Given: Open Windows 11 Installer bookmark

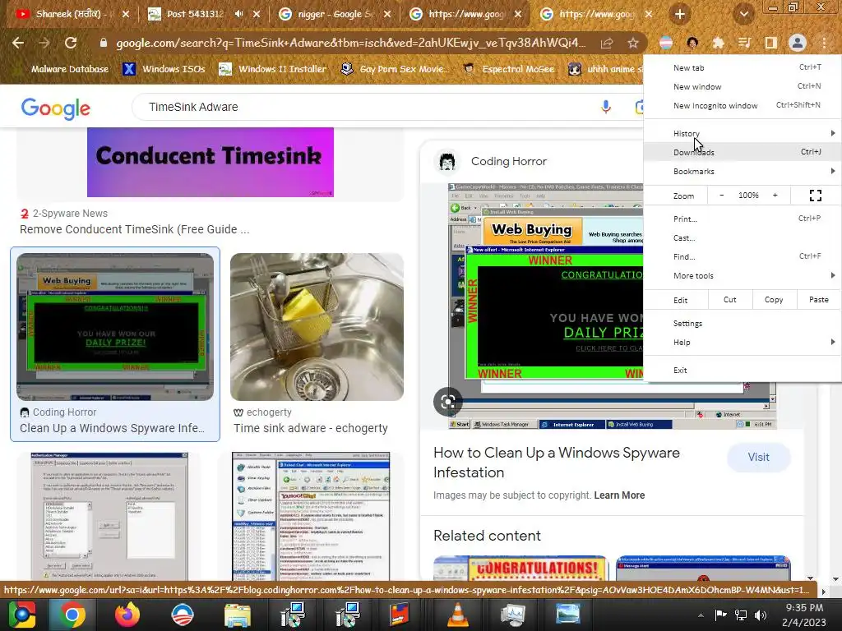Looking at the screenshot, I should [x=273, y=69].
